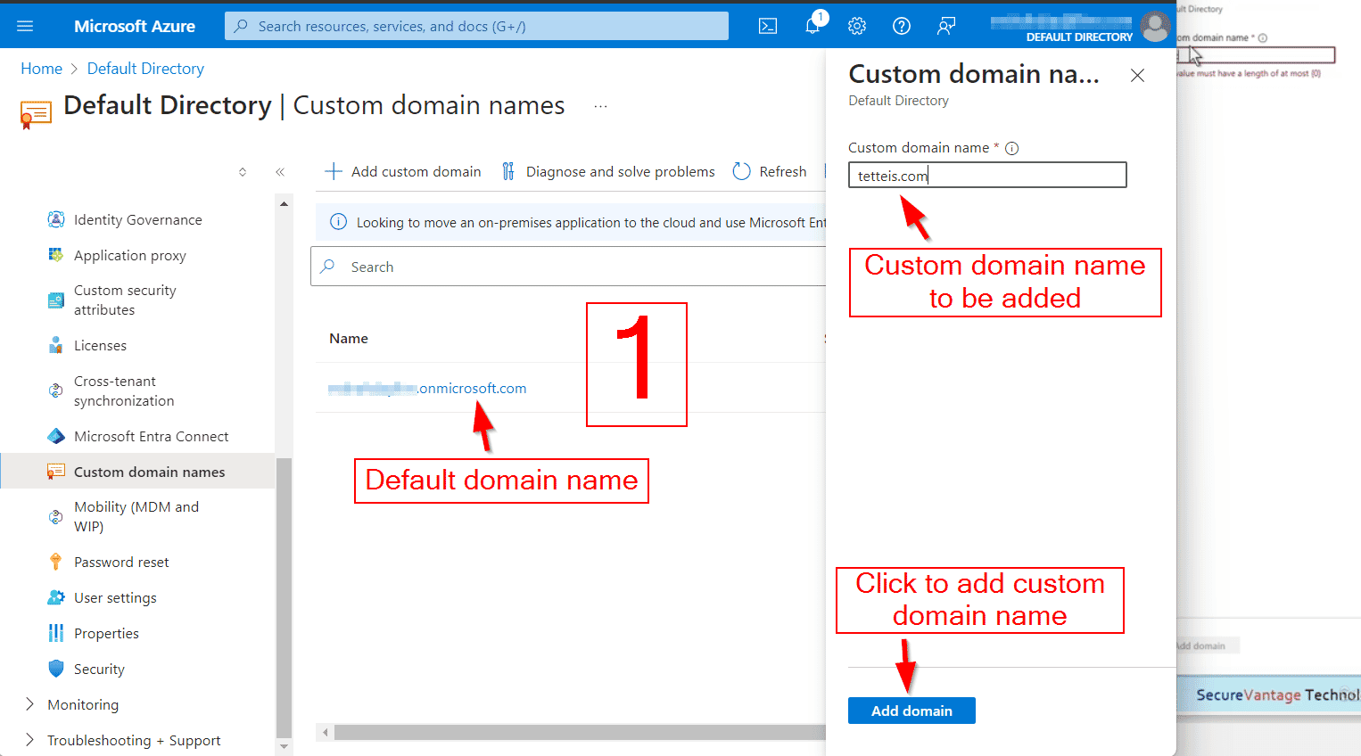This screenshot has height=756, width=1361.
Task: Click the Security shield icon
Action: pos(56,669)
